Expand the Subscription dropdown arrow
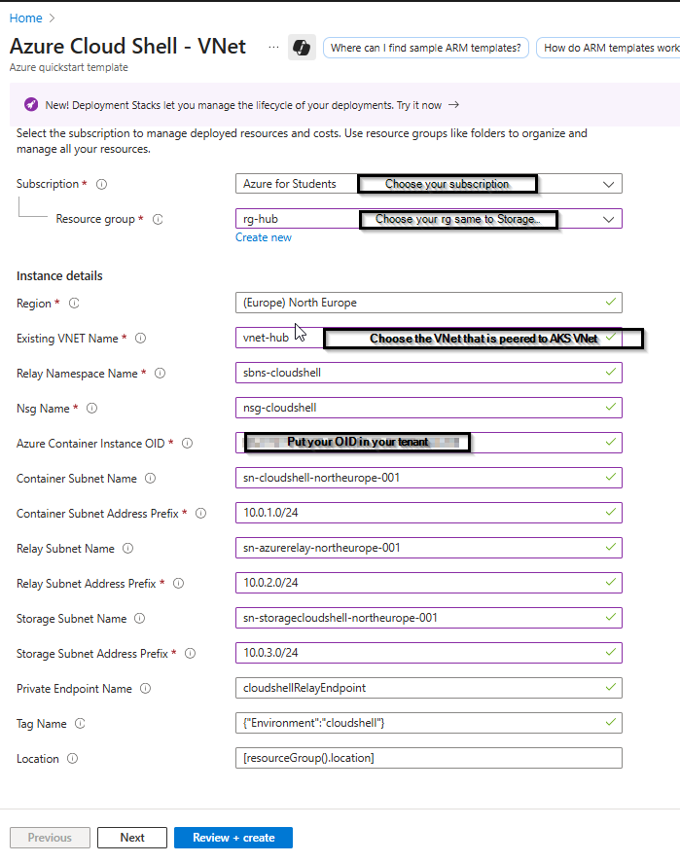The height and width of the screenshot is (863, 680). tap(608, 185)
